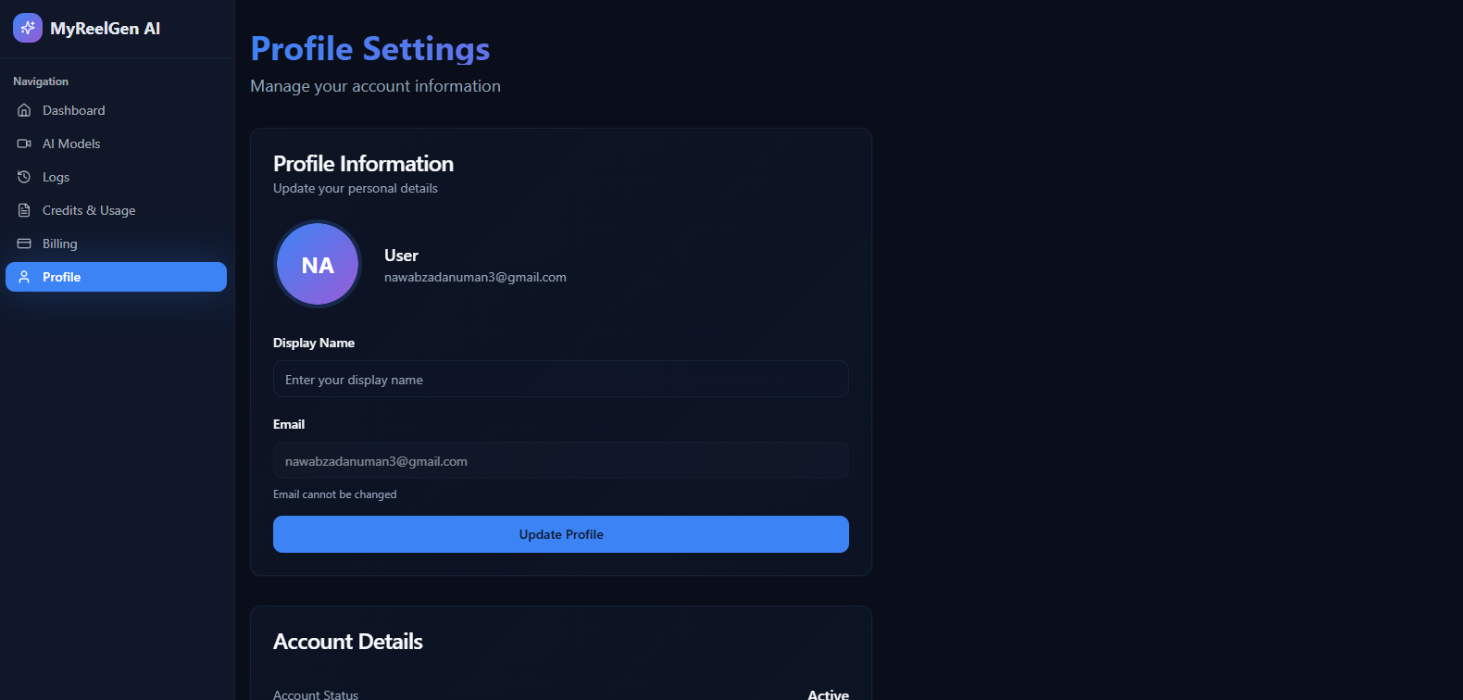Click the Credits & Usage document icon

pyautogui.click(x=24, y=210)
